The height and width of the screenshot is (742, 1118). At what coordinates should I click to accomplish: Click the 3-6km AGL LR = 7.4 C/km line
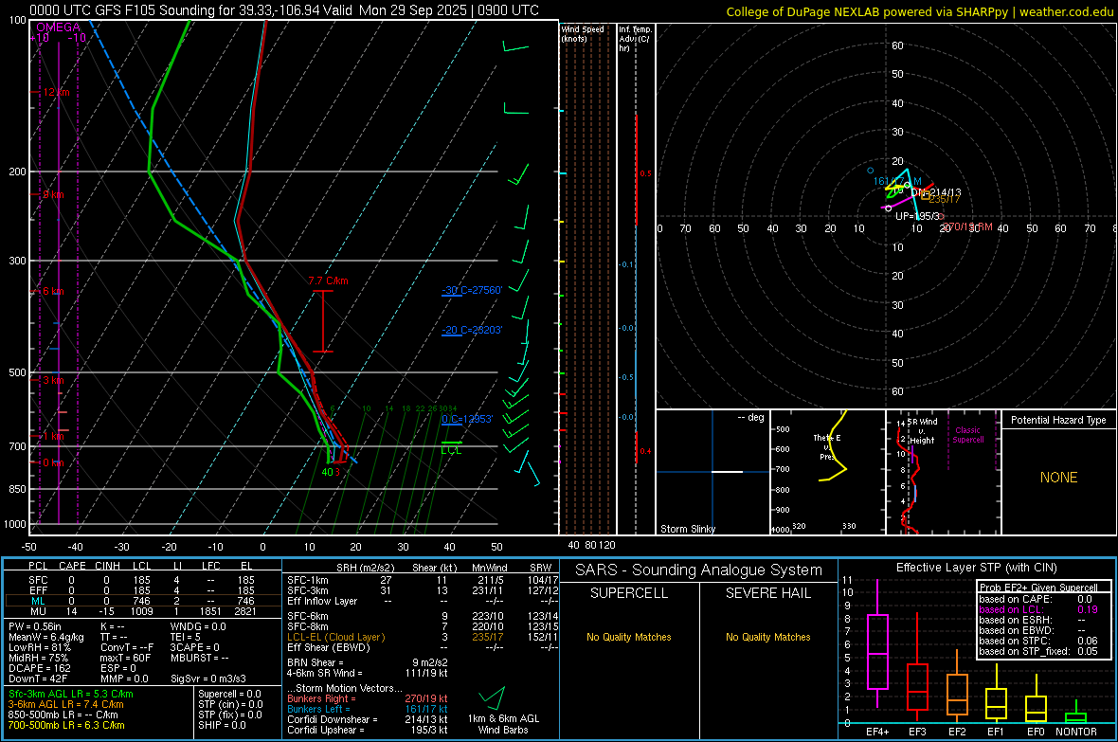[65, 704]
